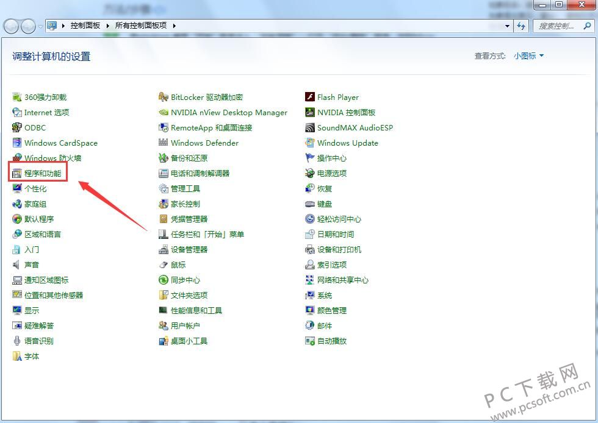This screenshot has height=423, width=598.
Task: Click the search magnifier icon
Action: (x=587, y=26)
